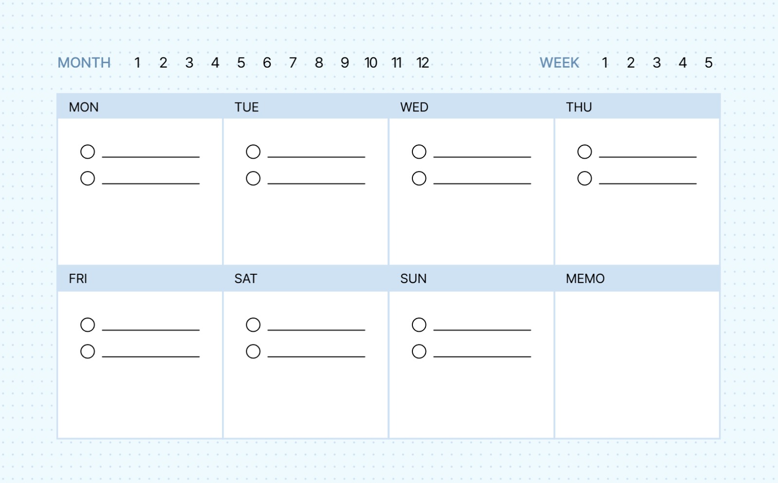
Task: Select month number 1
Action: point(137,63)
